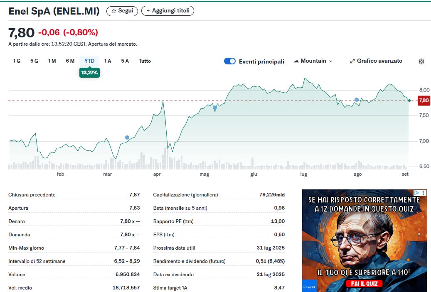The height and width of the screenshot is (292, 431).
Task: Click the Domanda label
Action: (x=19, y=234)
